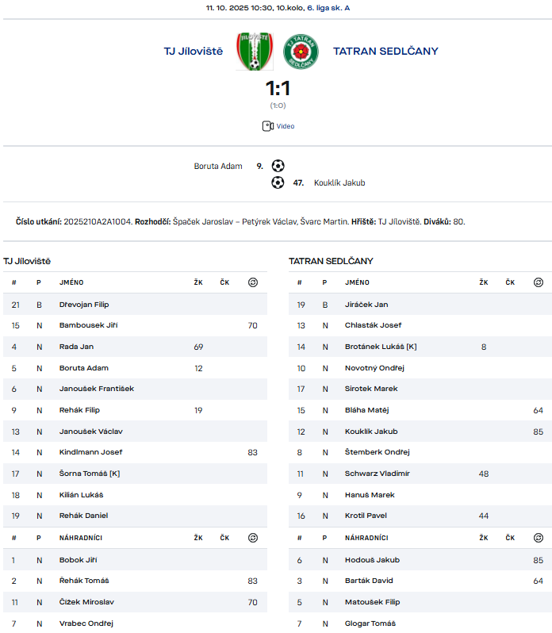552x633 pixels.
Task: Click substitution icon in Jíloviště Náhradníci header
Action: (253, 538)
